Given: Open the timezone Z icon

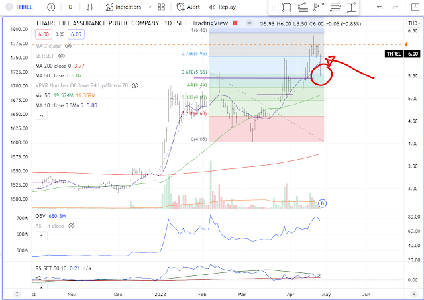Looking at the screenshot, I should pos(17,294).
